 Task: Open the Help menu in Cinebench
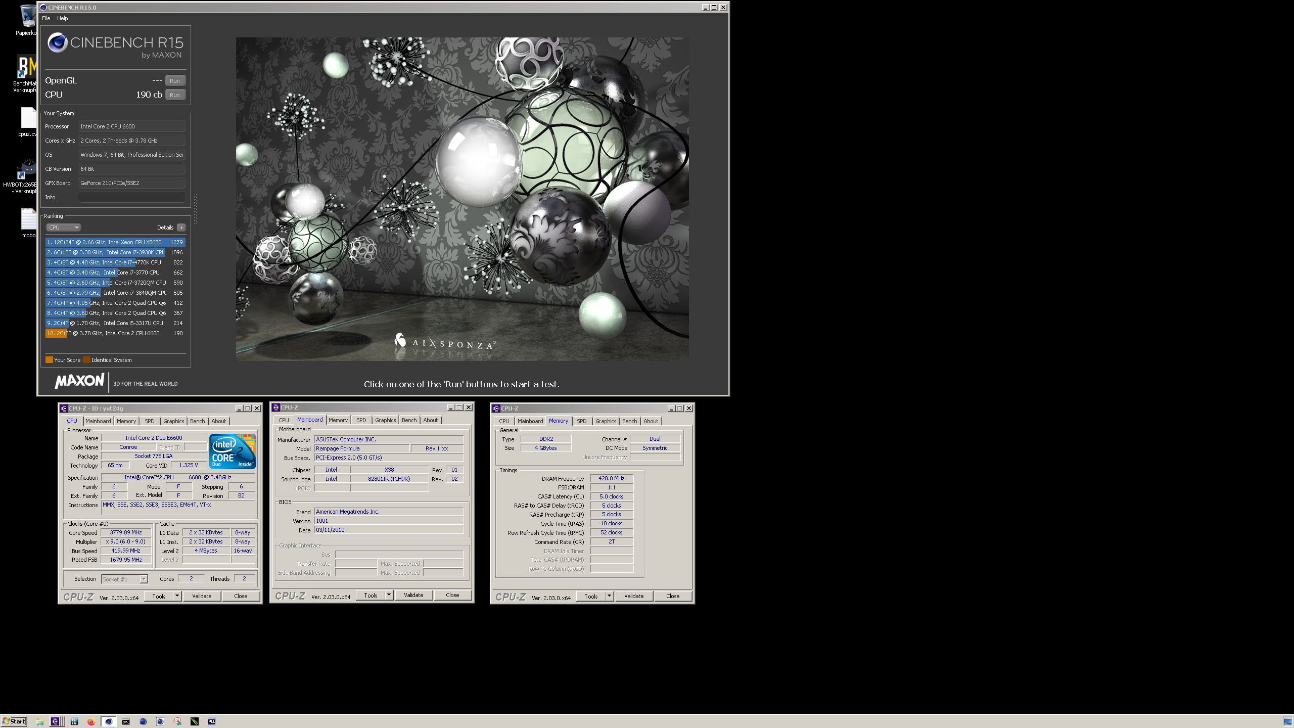coord(62,18)
